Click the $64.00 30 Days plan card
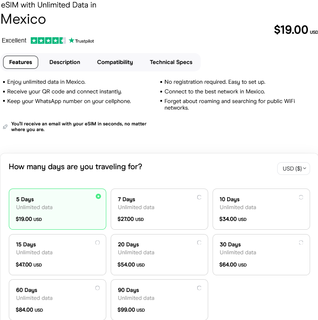This screenshot has height=320, width=318. point(261,255)
